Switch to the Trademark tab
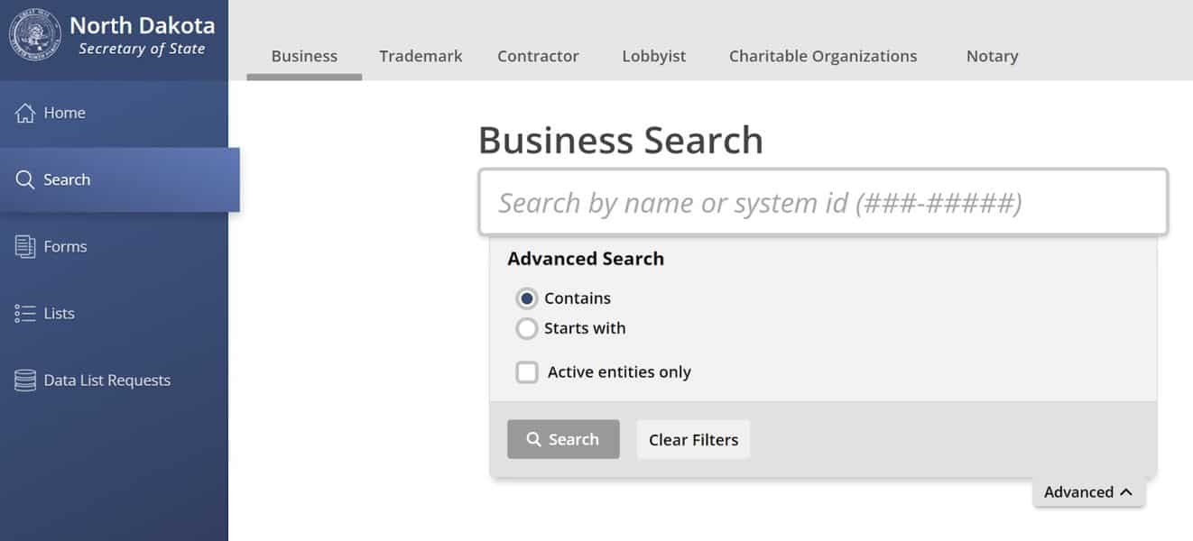Viewport: 1193px width, 541px height. tap(421, 56)
